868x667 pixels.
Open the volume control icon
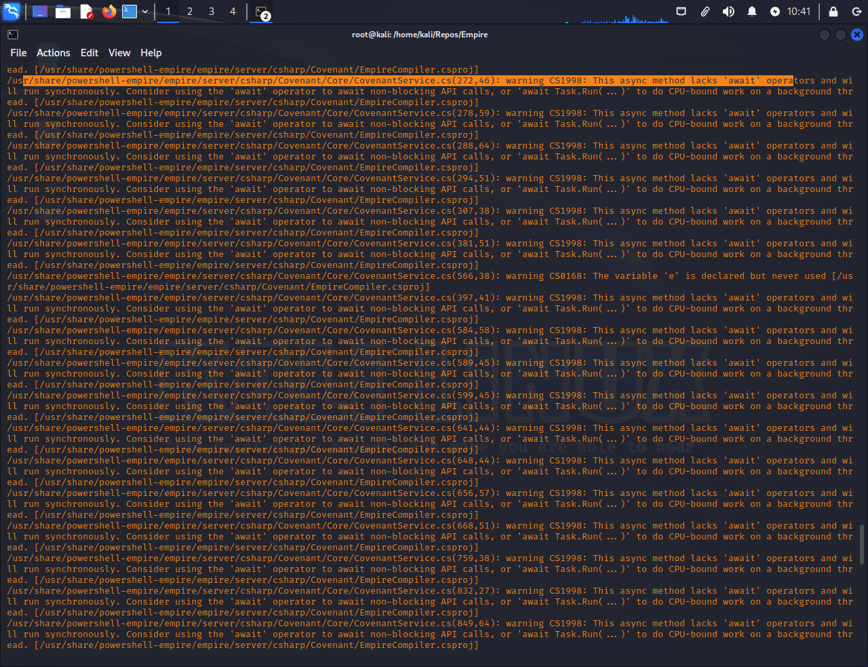[728, 12]
